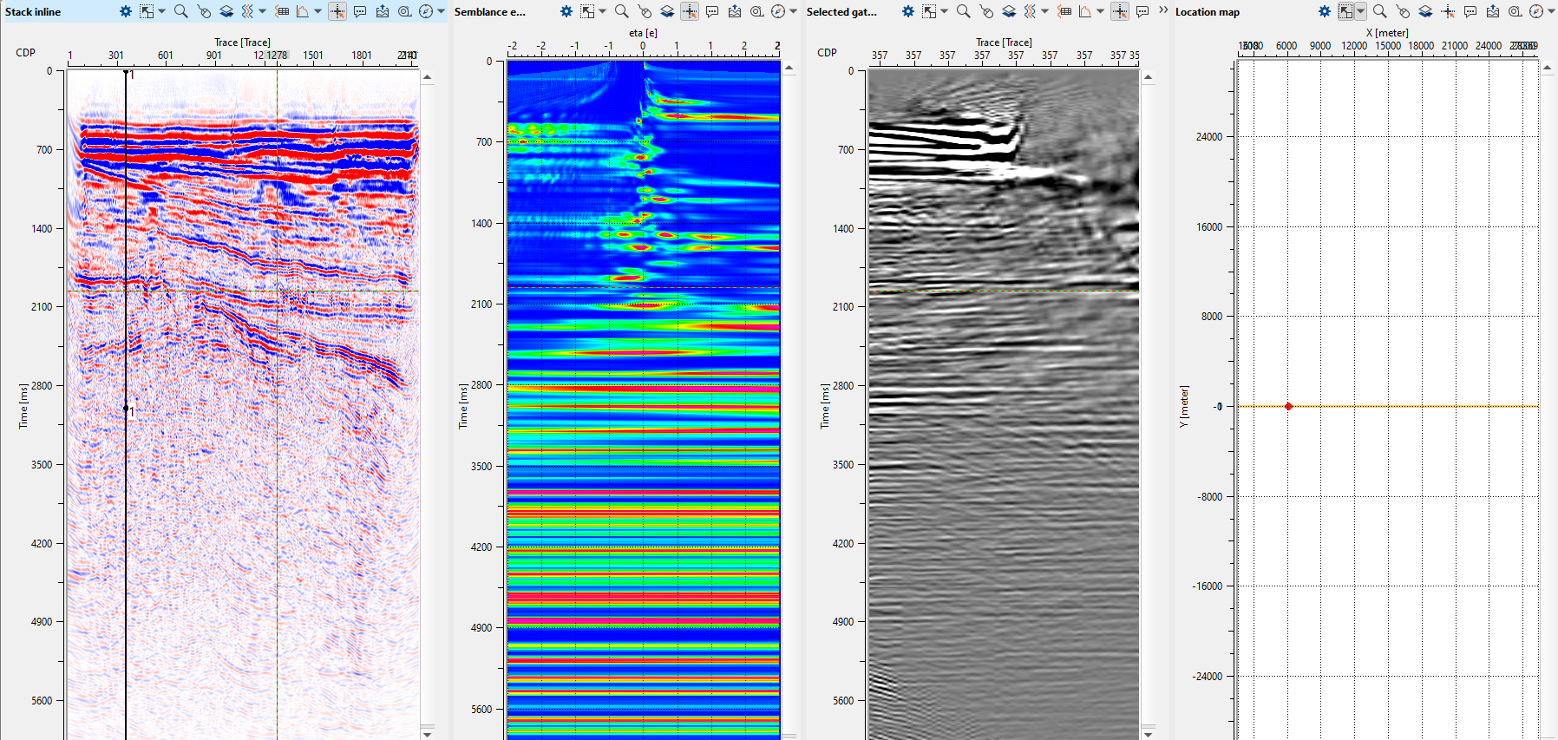Select mouse mode icon in Location map
The image size is (1558, 740).
point(1402,11)
